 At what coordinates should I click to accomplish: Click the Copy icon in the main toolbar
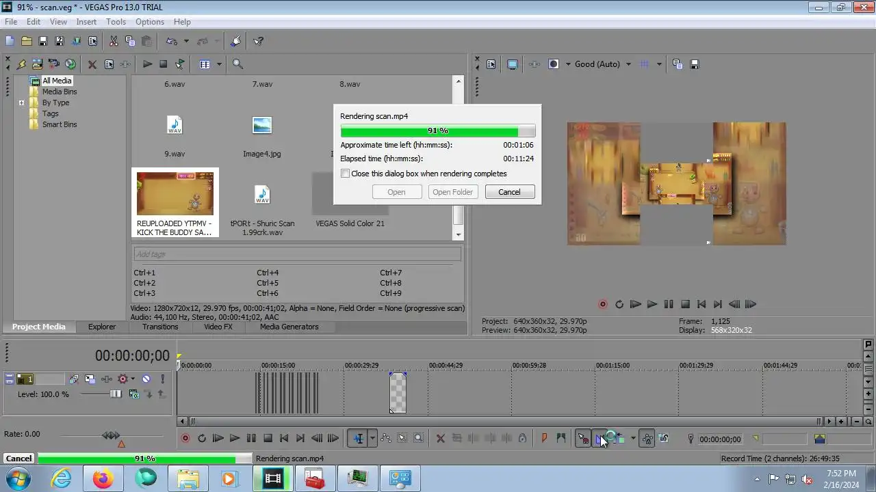tap(130, 41)
